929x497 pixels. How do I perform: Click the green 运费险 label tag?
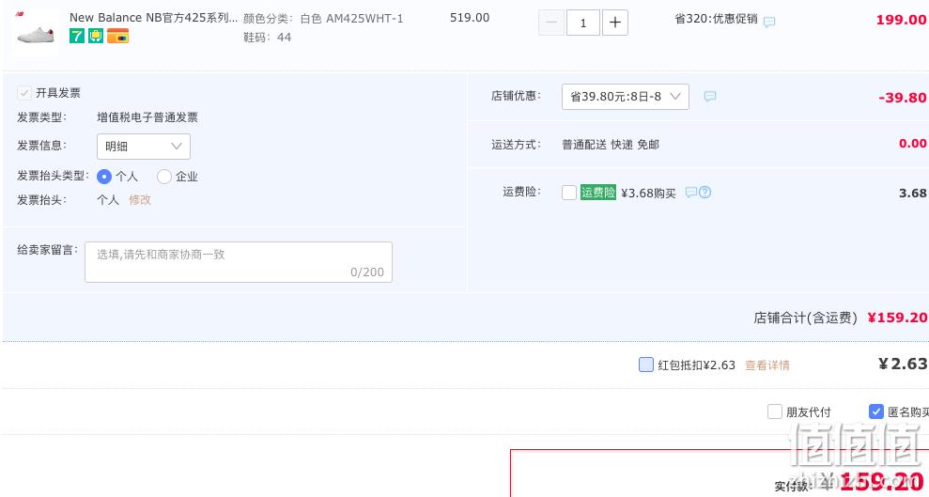(x=597, y=193)
